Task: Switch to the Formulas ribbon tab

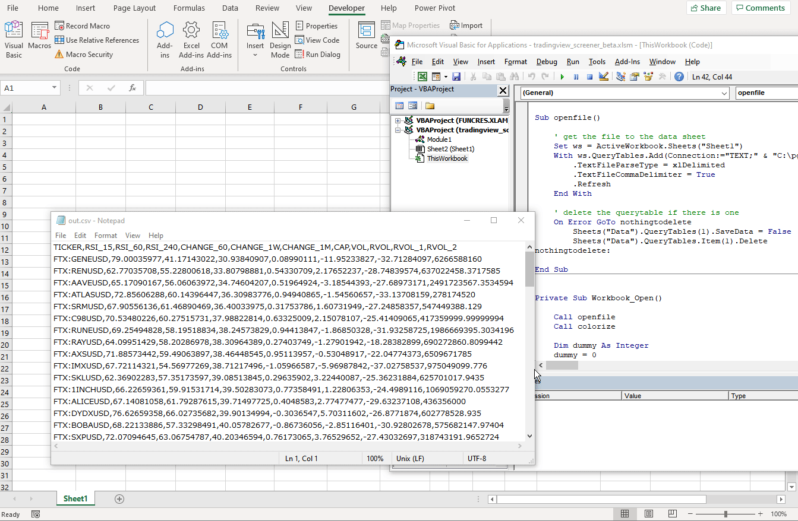Action: tap(189, 8)
